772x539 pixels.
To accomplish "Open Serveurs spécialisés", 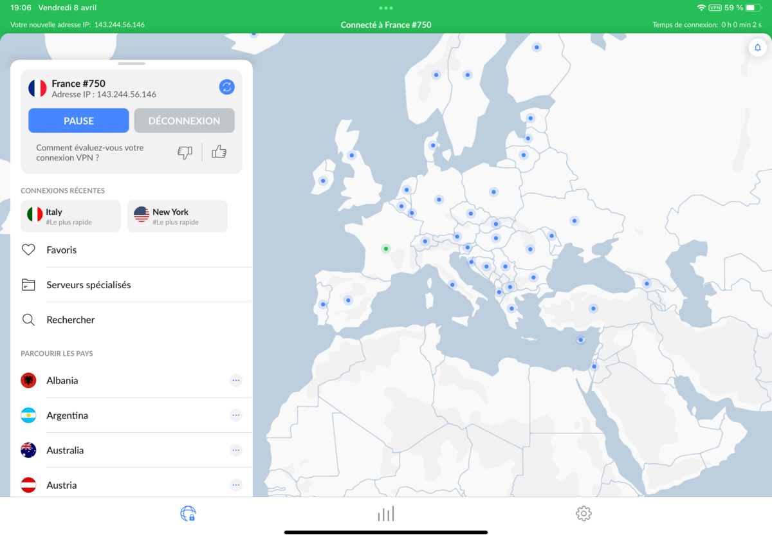I will pos(131,285).
